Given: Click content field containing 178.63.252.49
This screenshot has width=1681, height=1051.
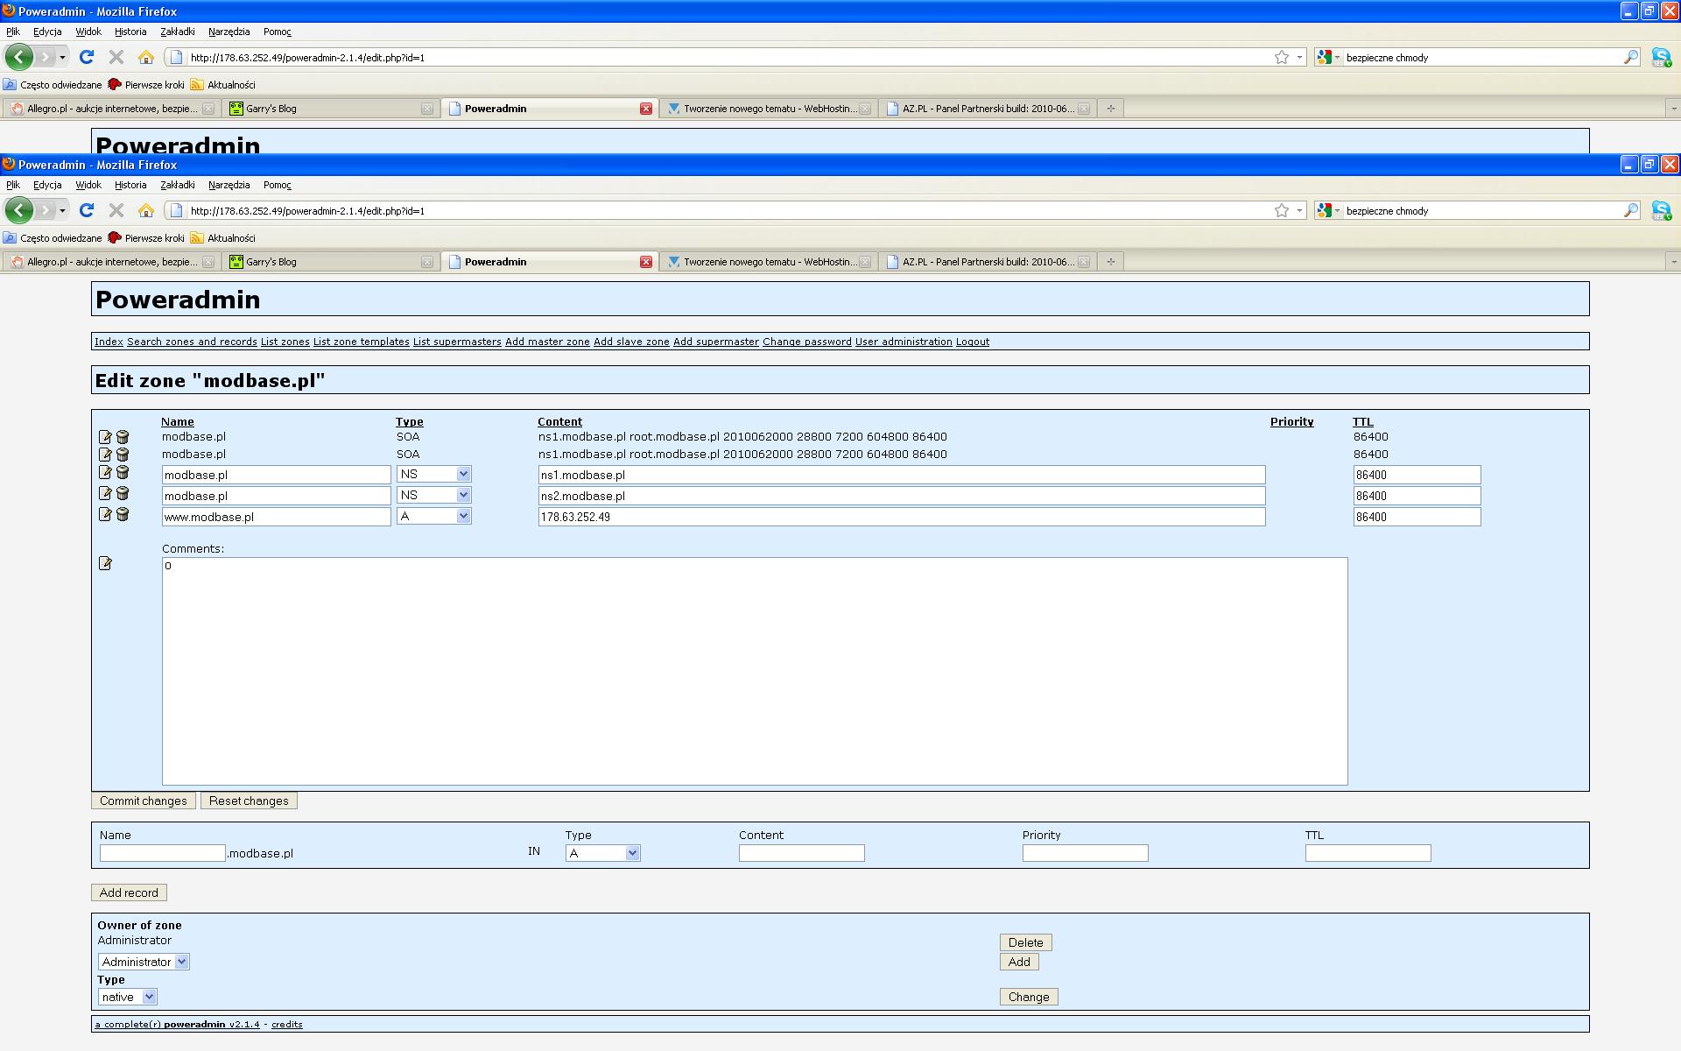Looking at the screenshot, I should 902,517.
